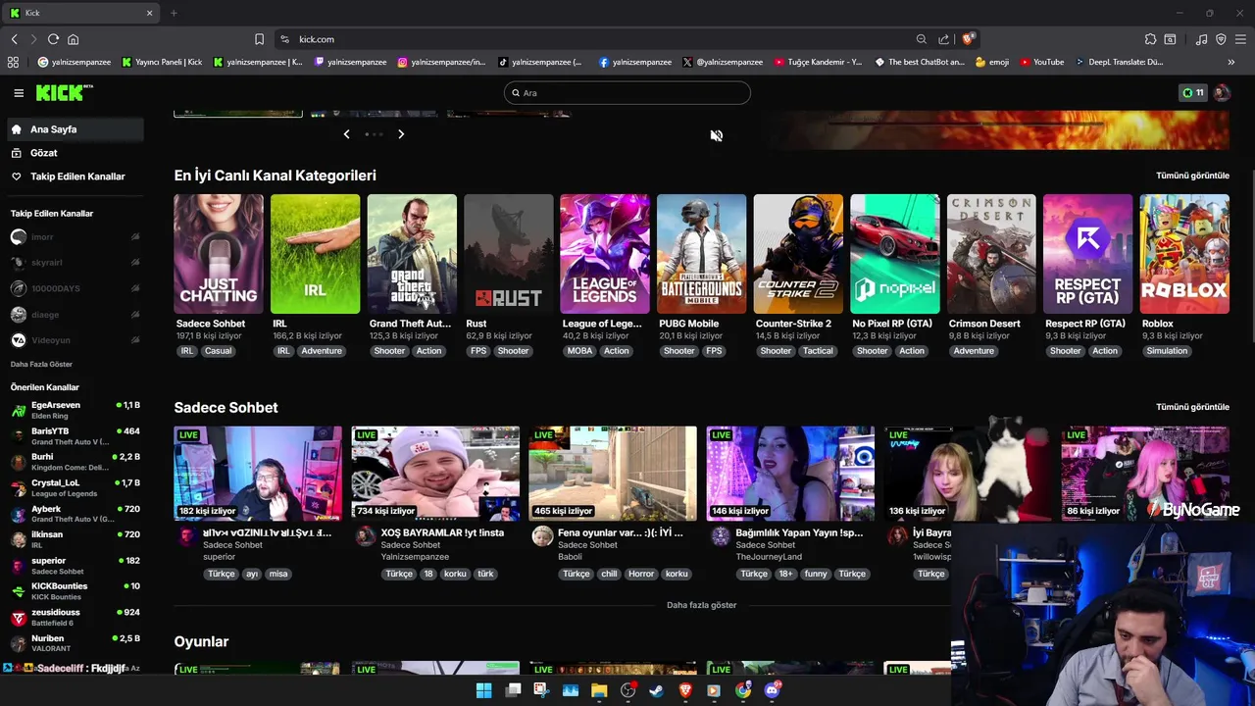Viewport: 1255px width, 706px height.
Task: Open PUBG Mobile category card
Action: pos(701,254)
